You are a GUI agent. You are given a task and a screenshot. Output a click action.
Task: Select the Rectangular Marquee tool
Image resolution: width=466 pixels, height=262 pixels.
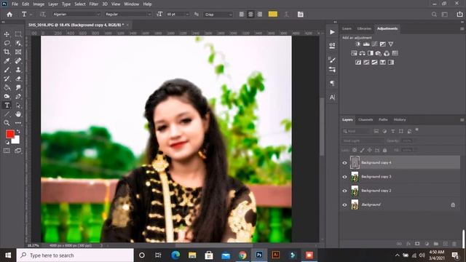tap(18, 34)
